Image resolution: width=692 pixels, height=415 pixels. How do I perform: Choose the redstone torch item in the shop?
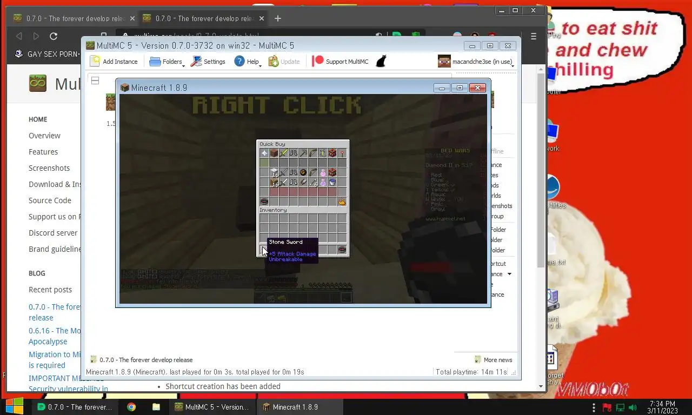[342, 153]
